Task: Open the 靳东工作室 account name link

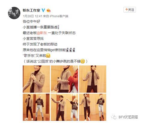Action: coord(32,10)
